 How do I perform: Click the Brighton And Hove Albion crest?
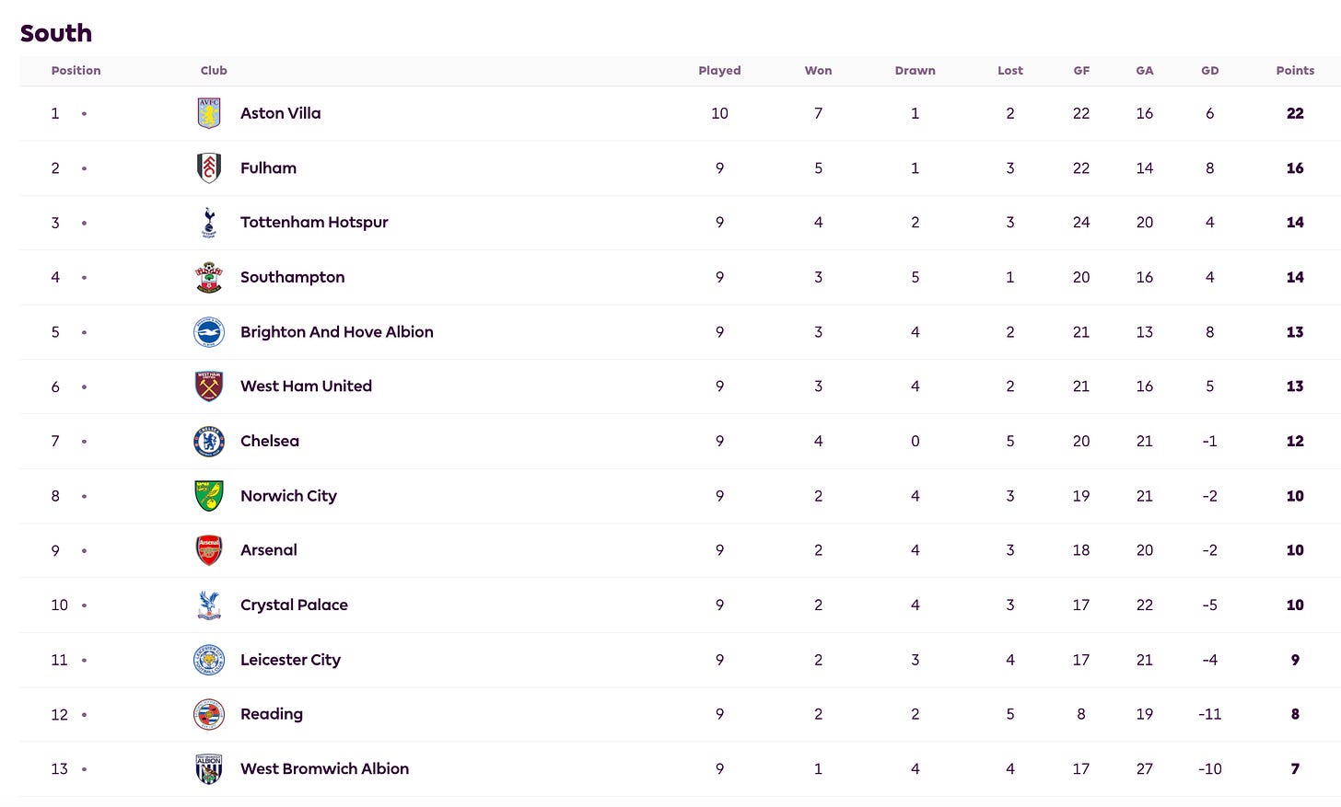[209, 332]
